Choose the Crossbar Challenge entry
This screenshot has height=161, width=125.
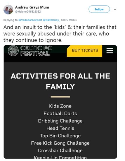(60, 150)
